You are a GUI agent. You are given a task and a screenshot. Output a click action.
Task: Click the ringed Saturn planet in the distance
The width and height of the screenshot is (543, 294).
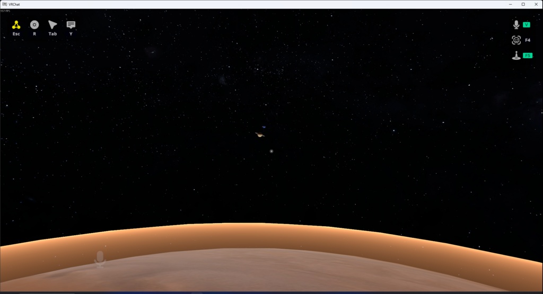tap(260, 135)
